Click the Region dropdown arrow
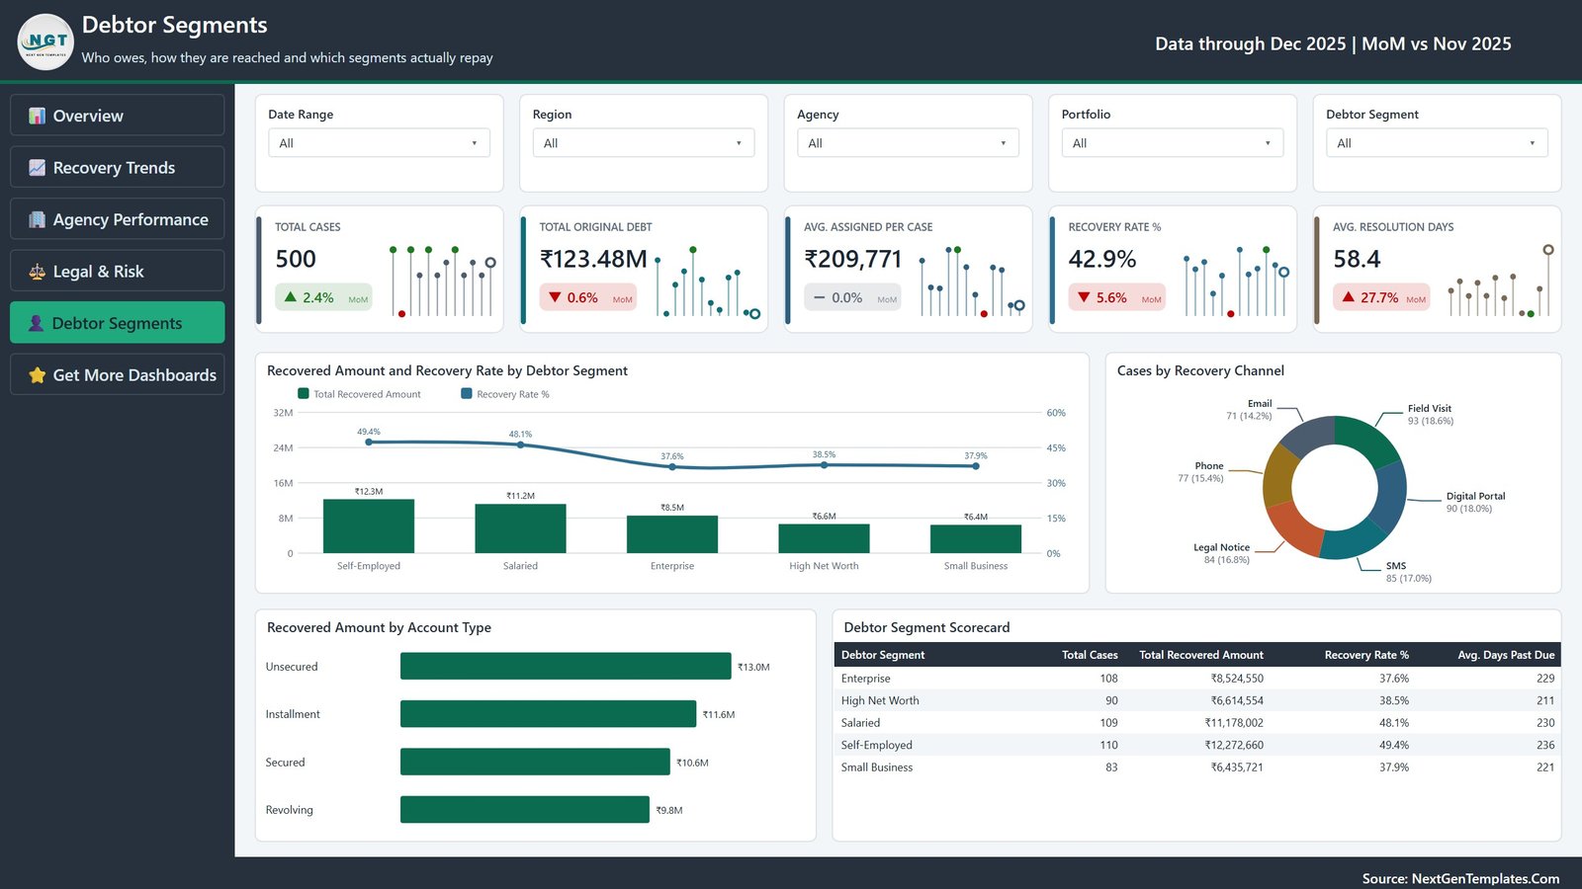Viewport: 1582px width, 889px height. 739,143
